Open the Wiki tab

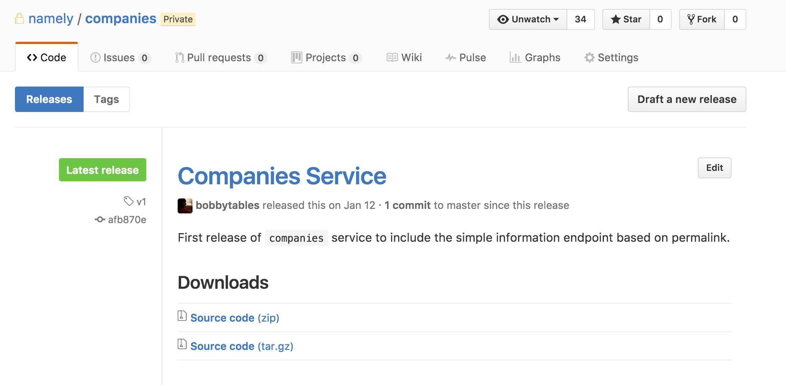coord(404,57)
